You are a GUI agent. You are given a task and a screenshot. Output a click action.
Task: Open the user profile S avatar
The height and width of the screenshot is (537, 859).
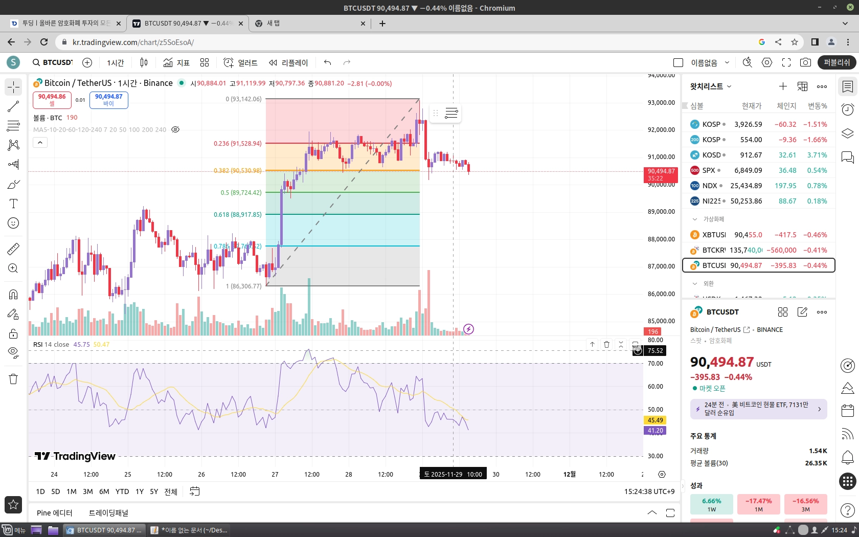[13, 62]
